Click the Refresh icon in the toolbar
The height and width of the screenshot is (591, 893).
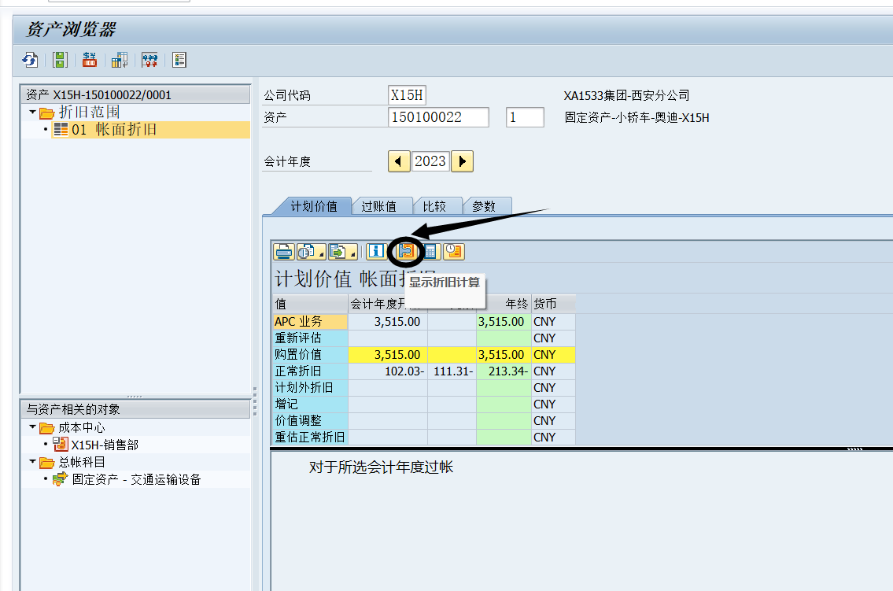click(30, 60)
